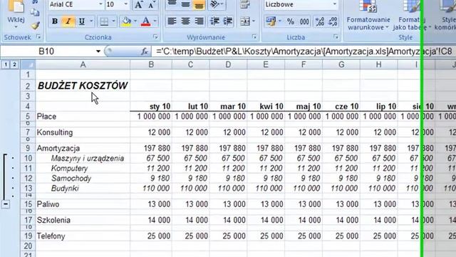This screenshot has width=456, height=257.
Task: Apply the yellow fill color bucket
Action: click(x=126, y=21)
